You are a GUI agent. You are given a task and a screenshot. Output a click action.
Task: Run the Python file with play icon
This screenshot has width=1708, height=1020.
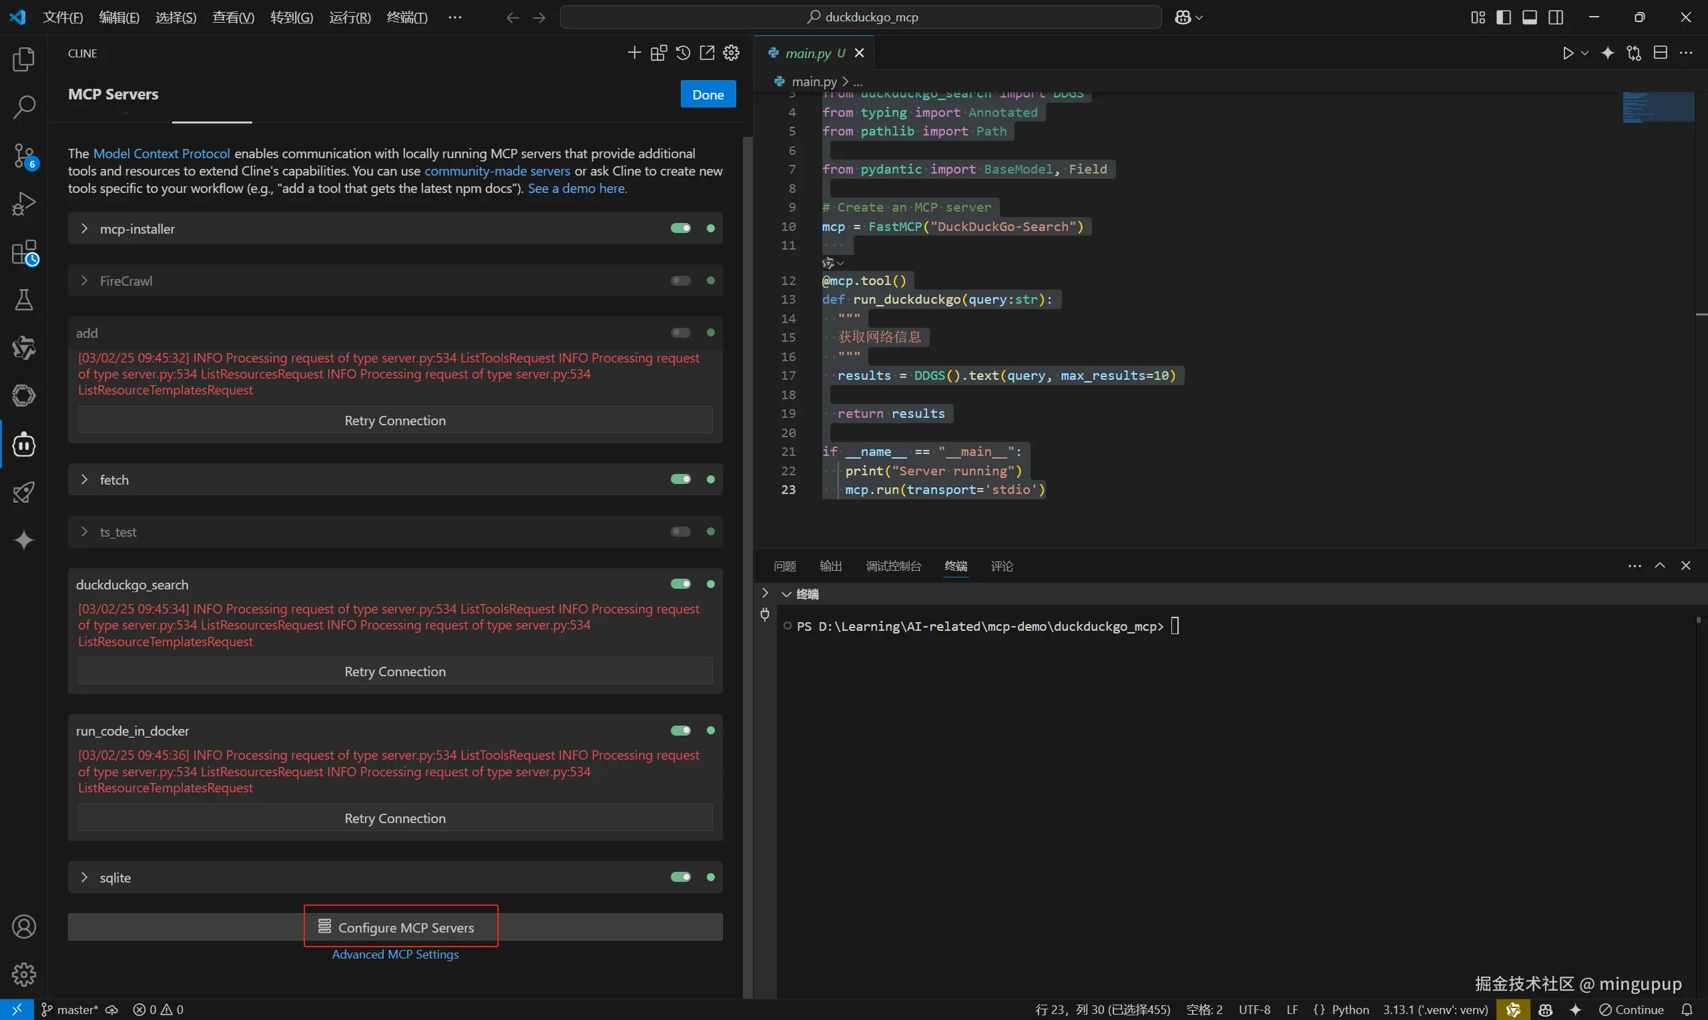point(1568,53)
